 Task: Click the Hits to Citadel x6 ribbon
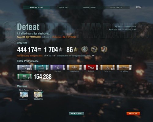tap(124, 67)
